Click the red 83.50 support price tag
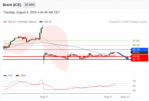The width and height of the screenshot is (149, 101). tap(139, 56)
